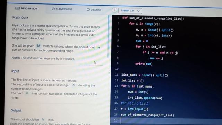Click line 7 'if j >= m and n >= j:'
This screenshot has height=125, width=222.
[160, 53]
